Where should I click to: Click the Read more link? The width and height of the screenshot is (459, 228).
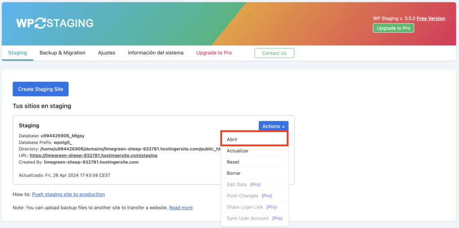[181, 207]
